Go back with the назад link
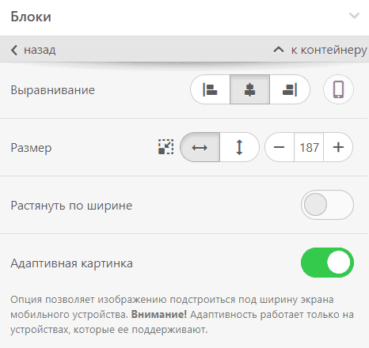Image resolution: width=369 pixels, height=348 pixels. 33,50
